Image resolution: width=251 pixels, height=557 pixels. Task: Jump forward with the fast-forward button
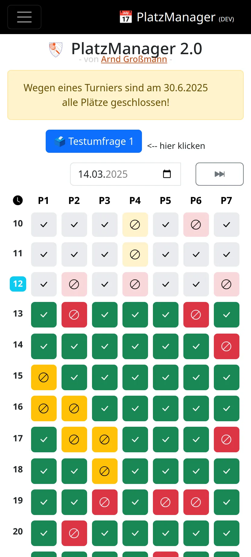click(x=220, y=174)
